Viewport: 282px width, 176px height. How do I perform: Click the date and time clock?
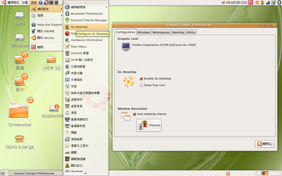(237, 3)
